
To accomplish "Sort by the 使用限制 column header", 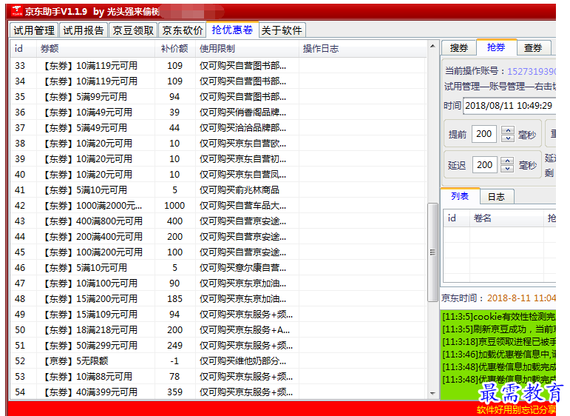I will coord(247,49).
